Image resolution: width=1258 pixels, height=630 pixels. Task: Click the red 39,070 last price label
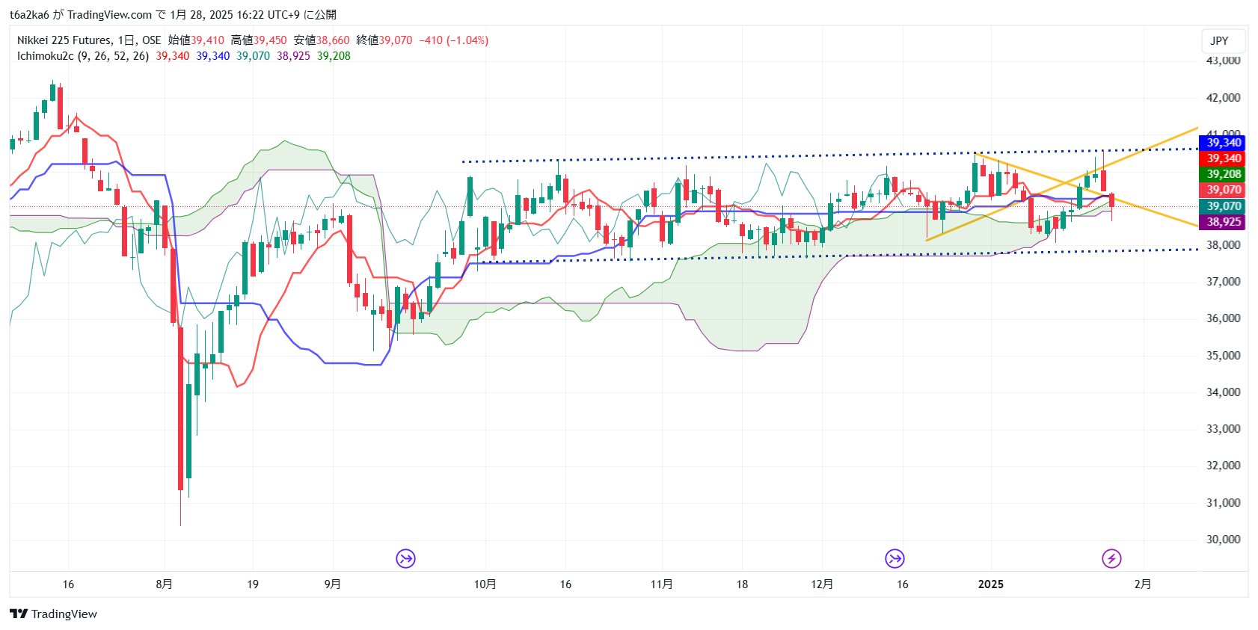(1223, 190)
